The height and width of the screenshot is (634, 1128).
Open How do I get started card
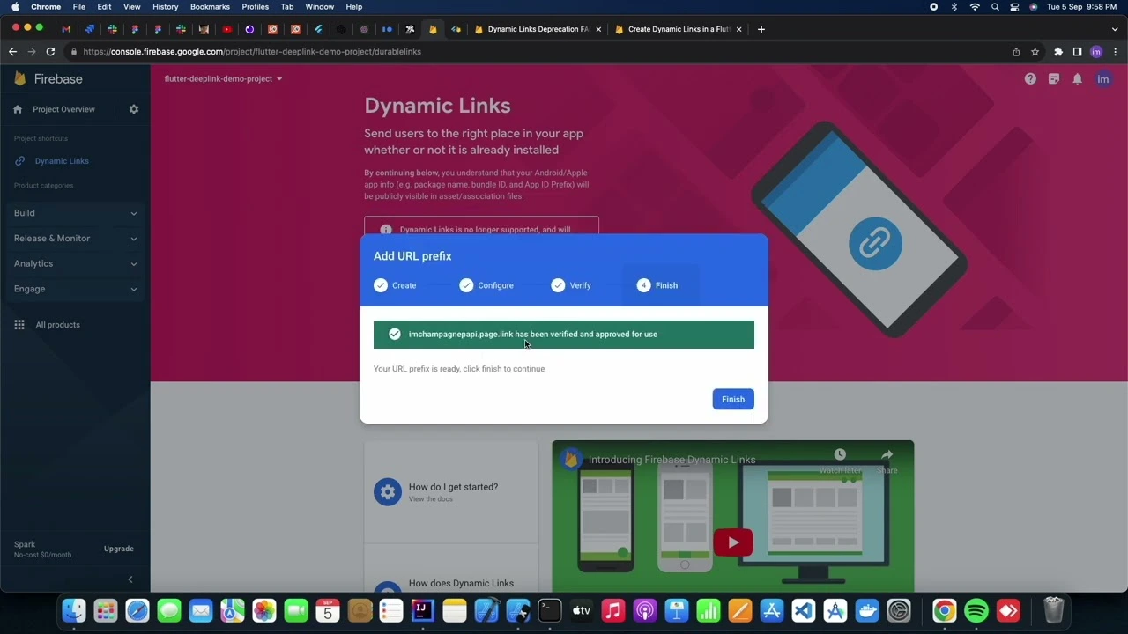pyautogui.click(x=451, y=492)
